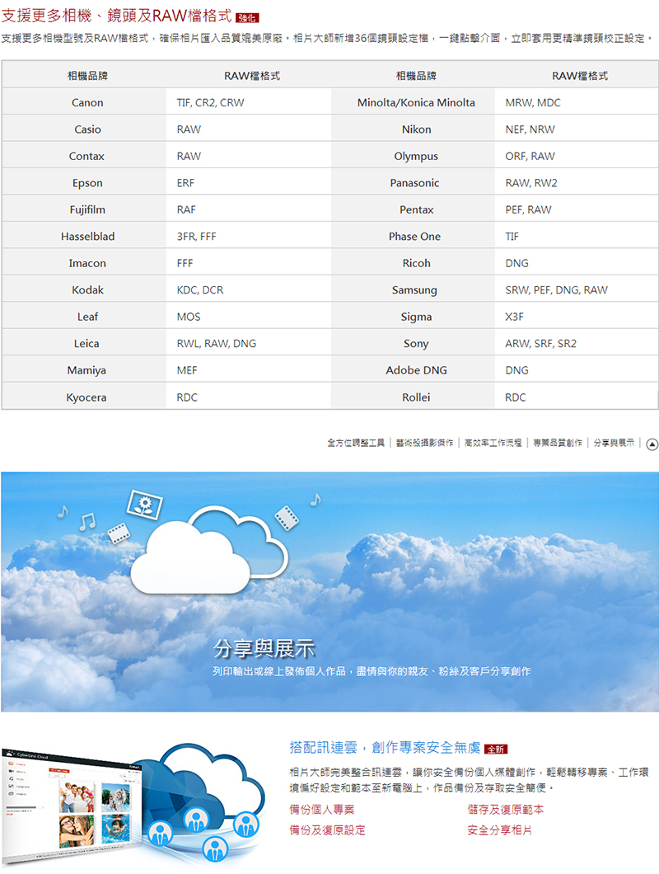
Task: Select the Canon brand cell
Action: (x=84, y=102)
